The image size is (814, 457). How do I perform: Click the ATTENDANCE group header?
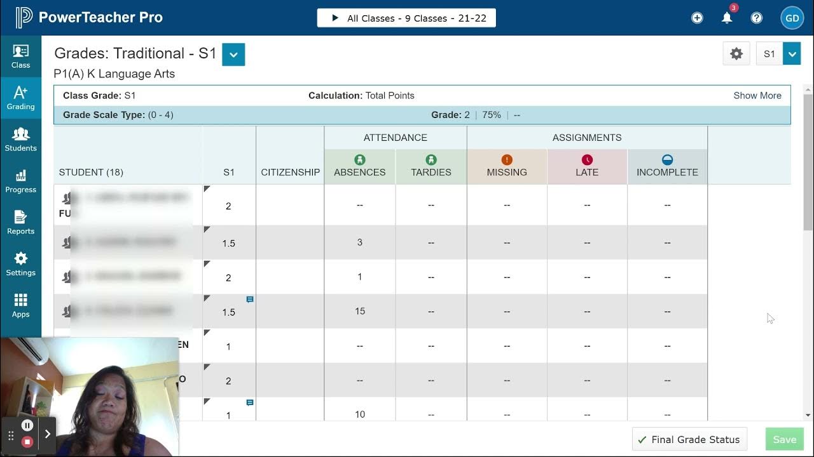[396, 137]
